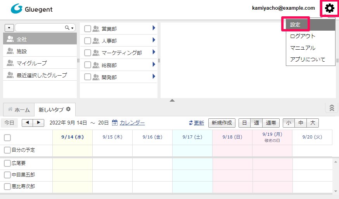Check the 人事部 checkbox
Viewport: 339px width, 199px height.
click(88, 41)
